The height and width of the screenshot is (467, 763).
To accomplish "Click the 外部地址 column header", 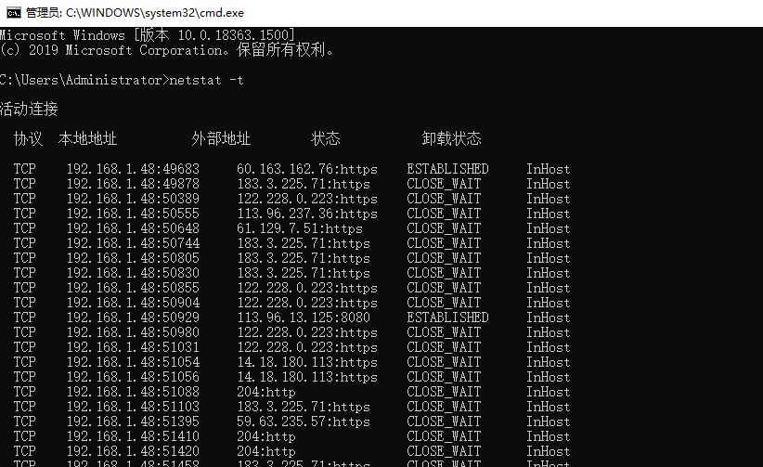I will (x=221, y=138).
